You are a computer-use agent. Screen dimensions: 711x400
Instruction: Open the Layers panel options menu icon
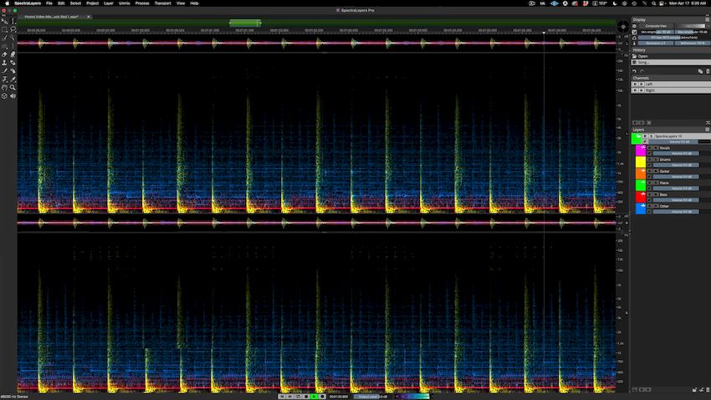707,129
